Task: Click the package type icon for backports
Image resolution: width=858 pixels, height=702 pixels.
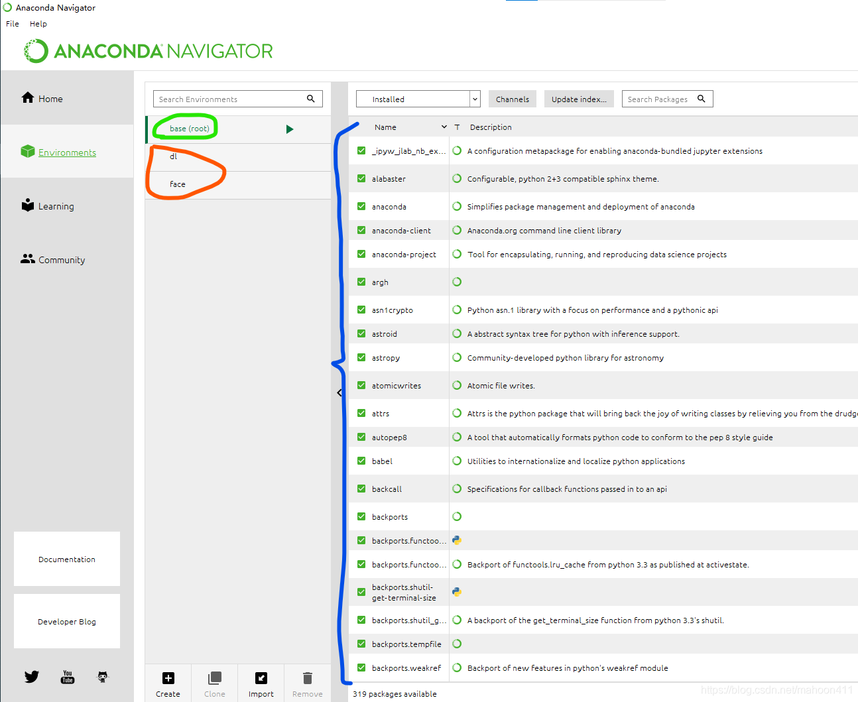Action: coord(457,516)
